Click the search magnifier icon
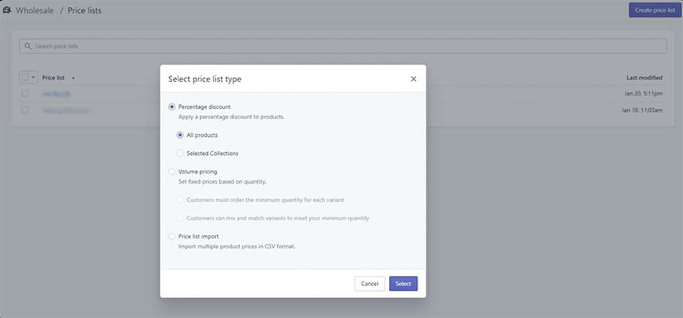Screen dimensions: 683x318 pos(29,47)
